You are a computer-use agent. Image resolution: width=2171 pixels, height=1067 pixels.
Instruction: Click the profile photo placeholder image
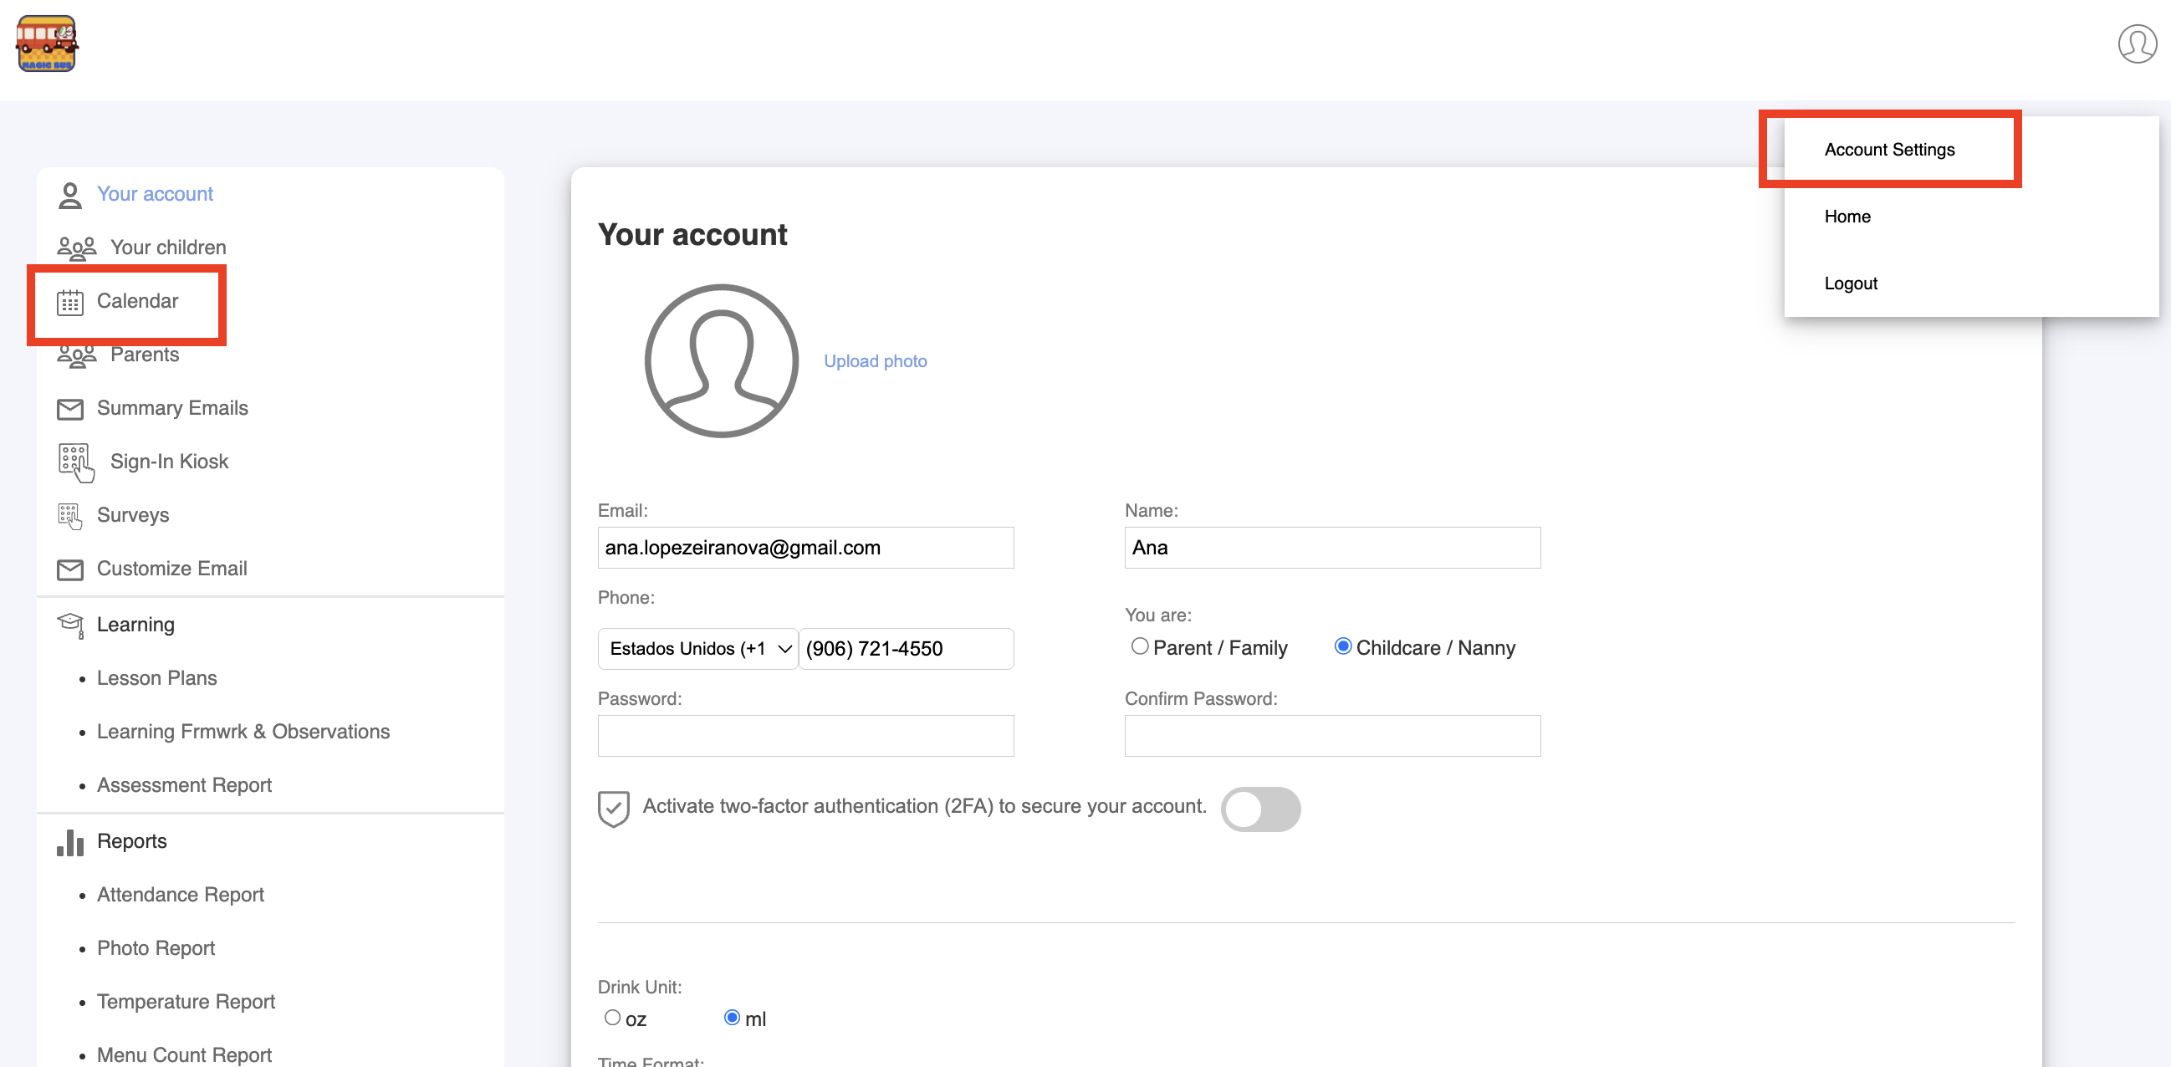coord(722,360)
